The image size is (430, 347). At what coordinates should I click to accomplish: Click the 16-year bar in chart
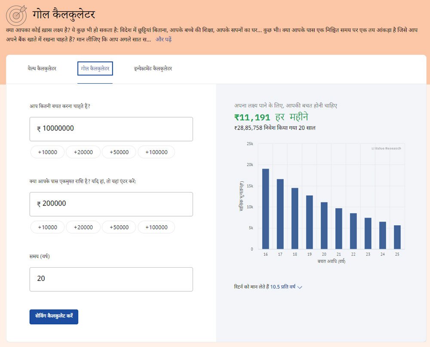coord(266,209)
